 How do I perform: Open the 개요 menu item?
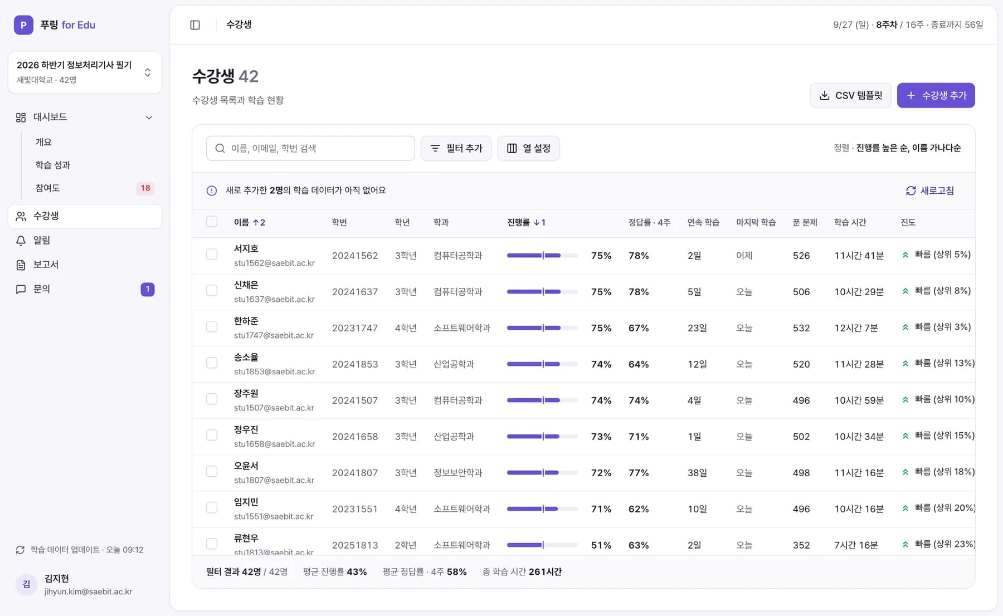(x=43, y=142)
